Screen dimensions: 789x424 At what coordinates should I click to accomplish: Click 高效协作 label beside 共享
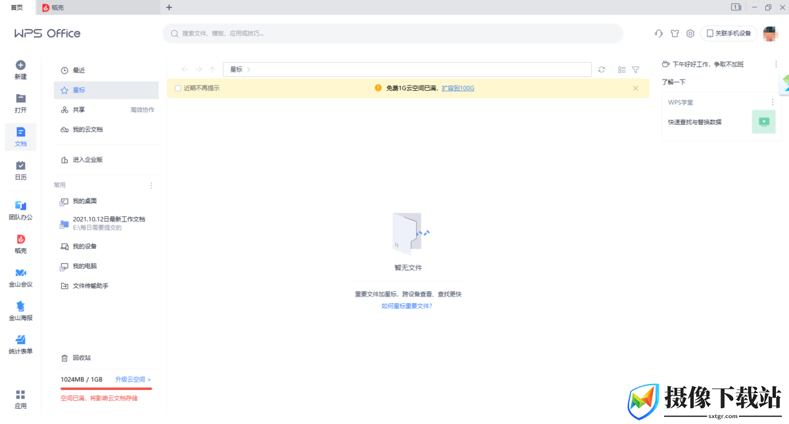(x=142, y=110)
